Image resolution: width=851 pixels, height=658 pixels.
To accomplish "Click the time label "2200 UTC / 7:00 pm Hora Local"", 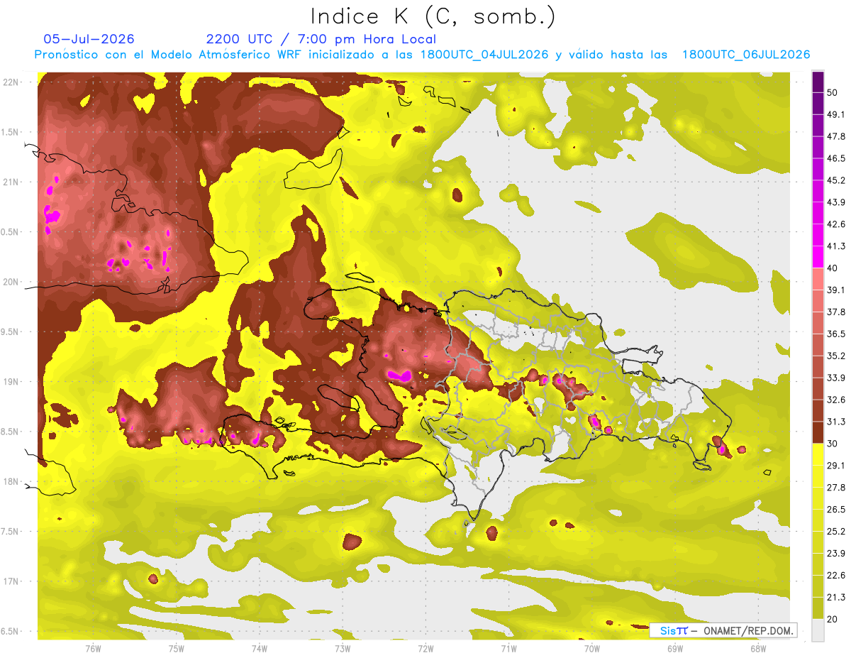I will (x=321, y=39).
